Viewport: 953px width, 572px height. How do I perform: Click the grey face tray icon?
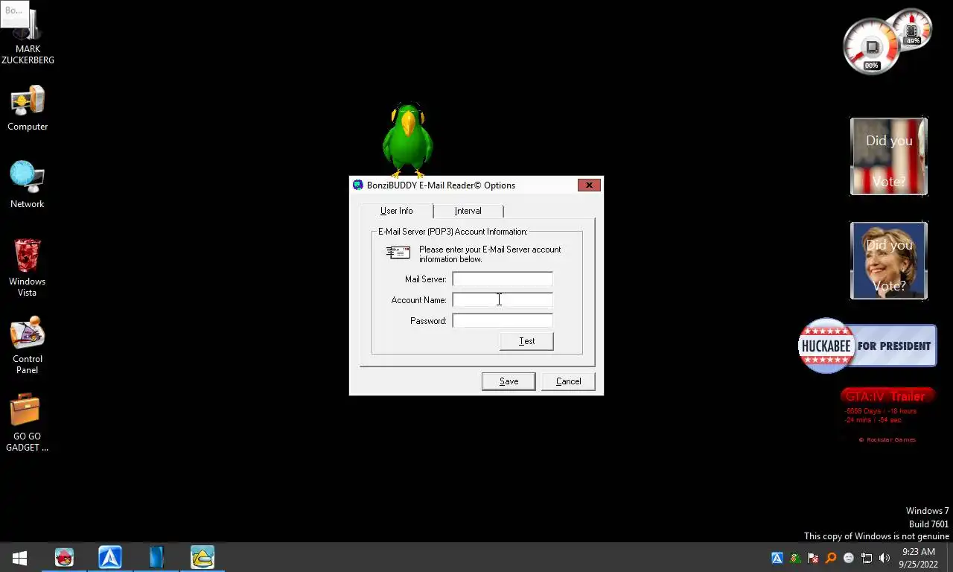click(x=849, y=558)
